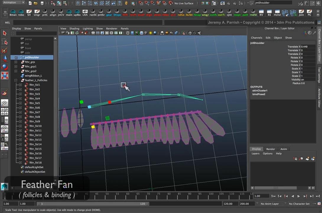Open the Layers menu in Layer Editor
The image size is (322, 213).
[x=256, y=154]
